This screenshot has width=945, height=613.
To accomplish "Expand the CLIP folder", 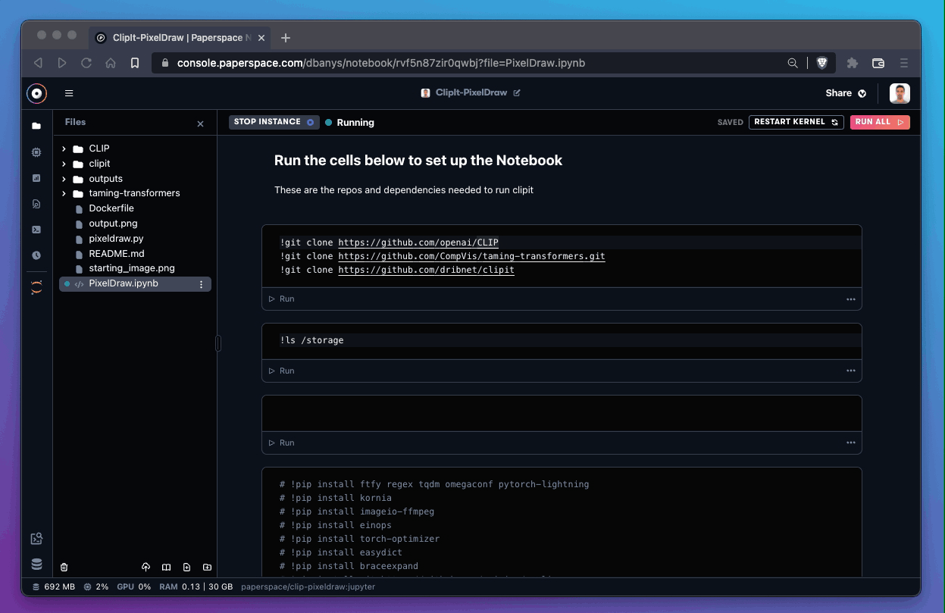I will [64, 149].
